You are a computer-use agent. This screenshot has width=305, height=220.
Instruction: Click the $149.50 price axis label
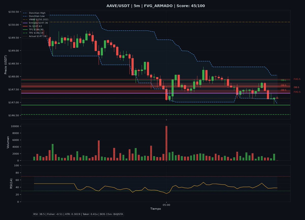(x=13, y=38)
